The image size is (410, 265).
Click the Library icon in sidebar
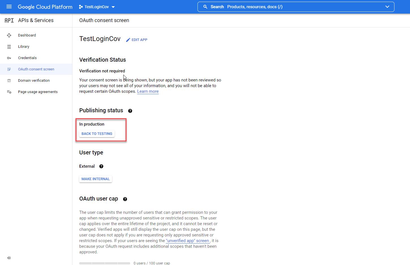9,47
